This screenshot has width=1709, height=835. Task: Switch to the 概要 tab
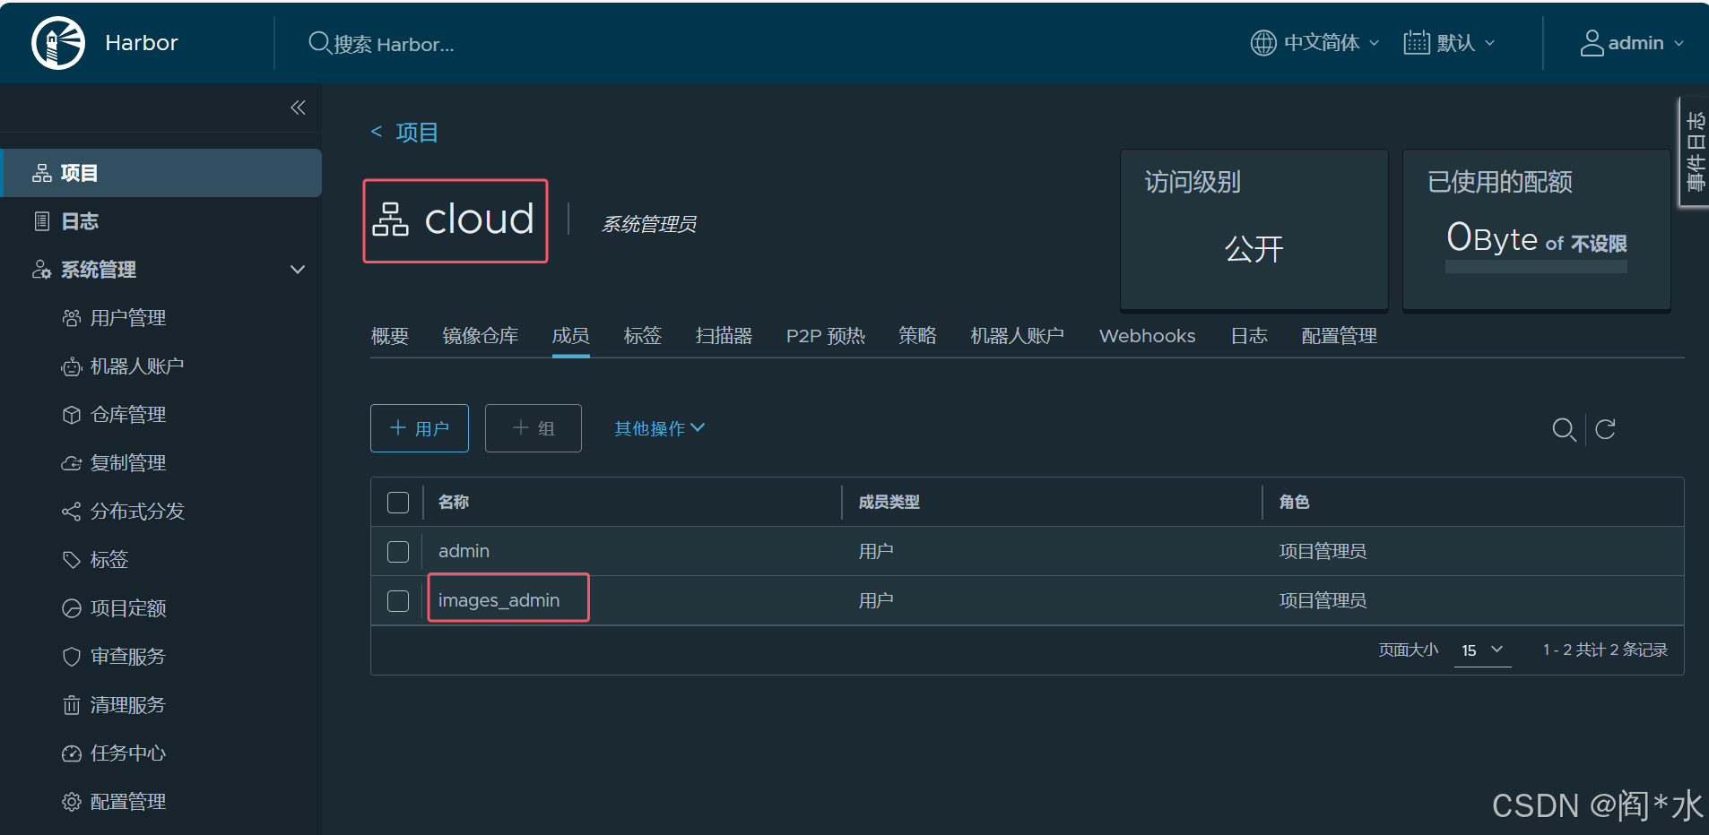click(x=390, y=336)
